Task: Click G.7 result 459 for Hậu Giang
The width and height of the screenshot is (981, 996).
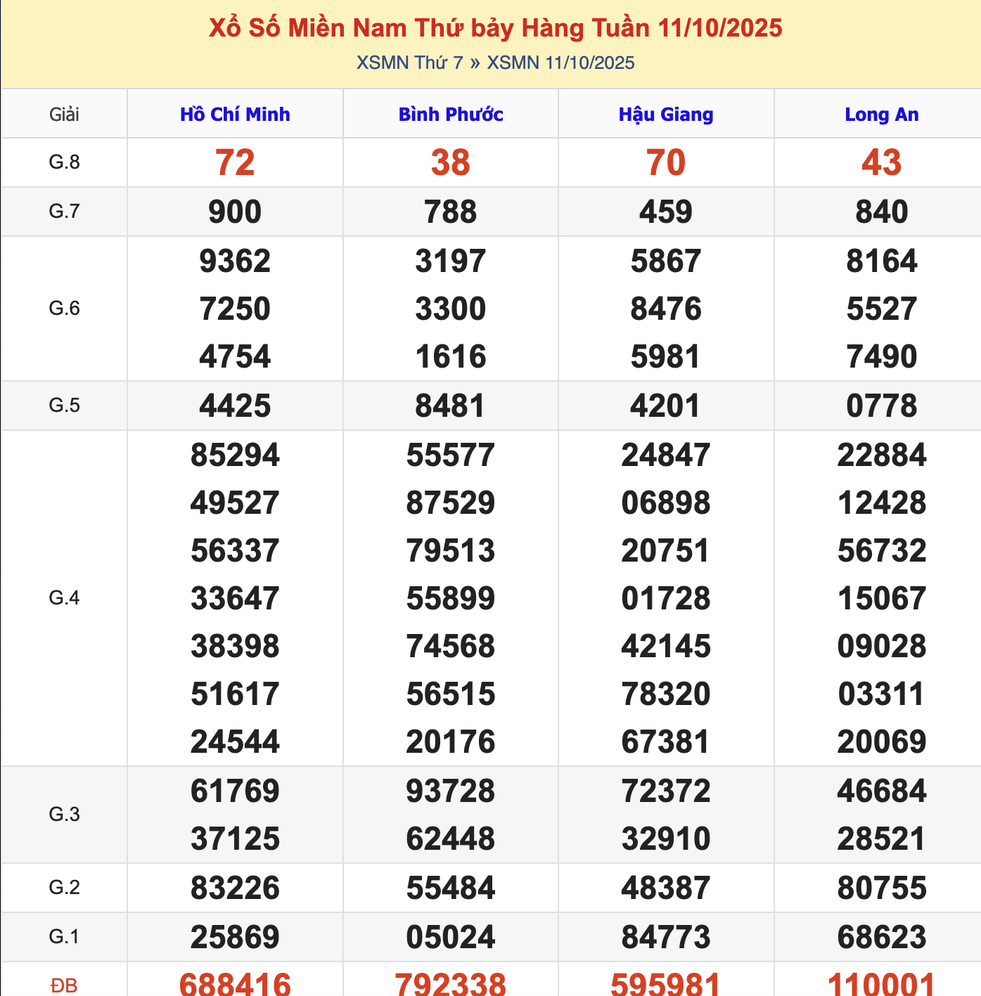Action: pos(666,212)
